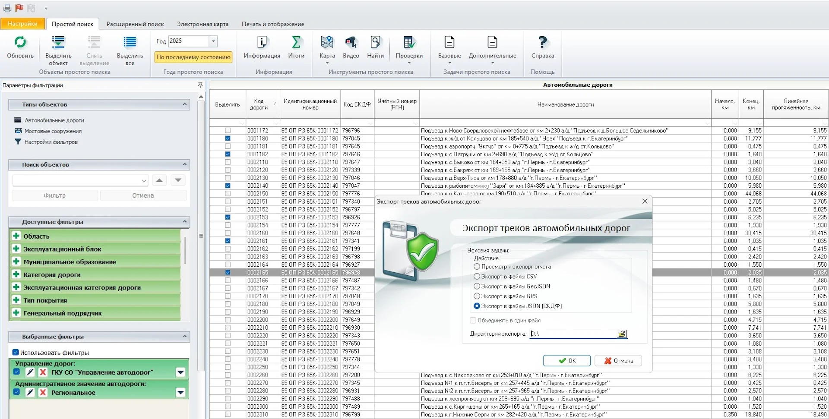Switch to the Расширенный поиск tab
The width and height of the screenshot is (829, 419).
pos(135,24)
